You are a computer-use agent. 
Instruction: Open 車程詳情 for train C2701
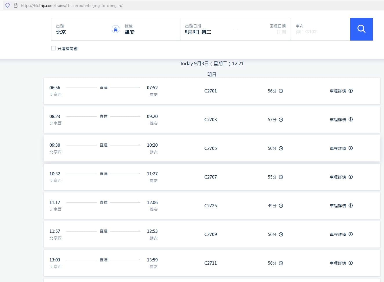point(338,91)
